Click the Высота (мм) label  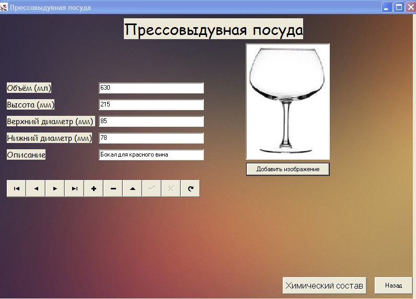[30, 104]
